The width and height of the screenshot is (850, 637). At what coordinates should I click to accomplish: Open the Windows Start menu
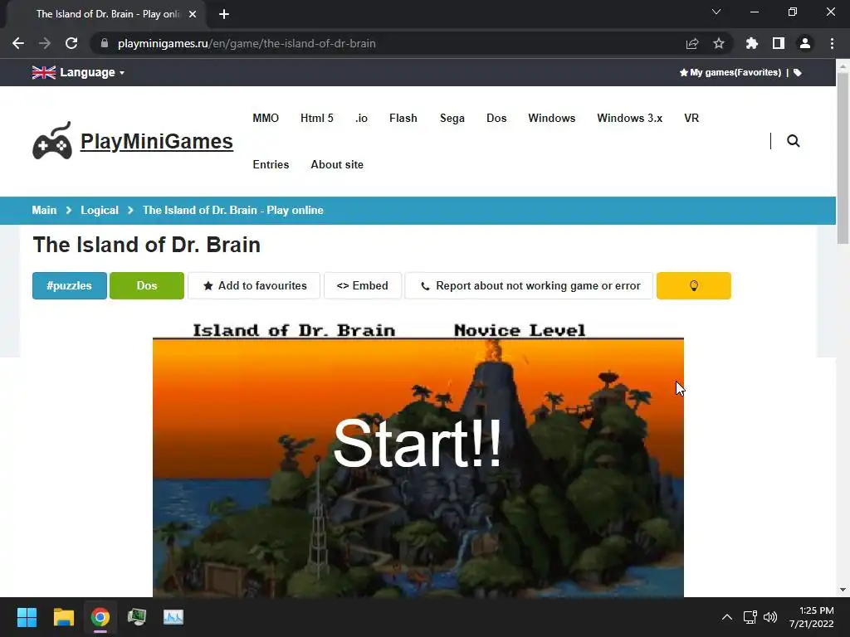pyautogui.click(x=27, y=617)
